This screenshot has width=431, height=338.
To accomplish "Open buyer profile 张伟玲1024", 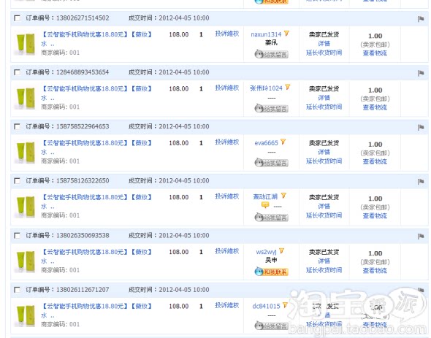I will (x=266, y=88).
